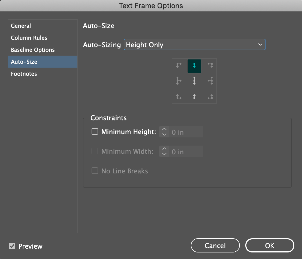Select the top-center anchor reference point

coord(194,66)
